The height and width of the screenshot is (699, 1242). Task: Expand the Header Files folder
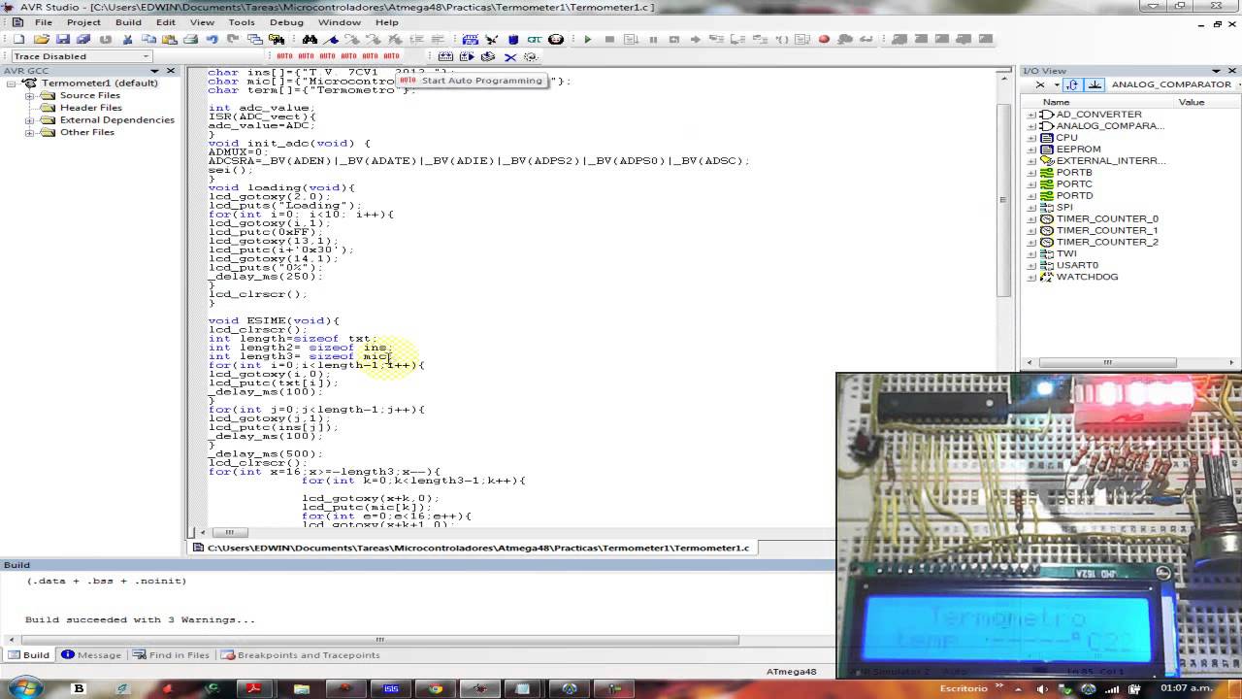click(x=30, y=108)
